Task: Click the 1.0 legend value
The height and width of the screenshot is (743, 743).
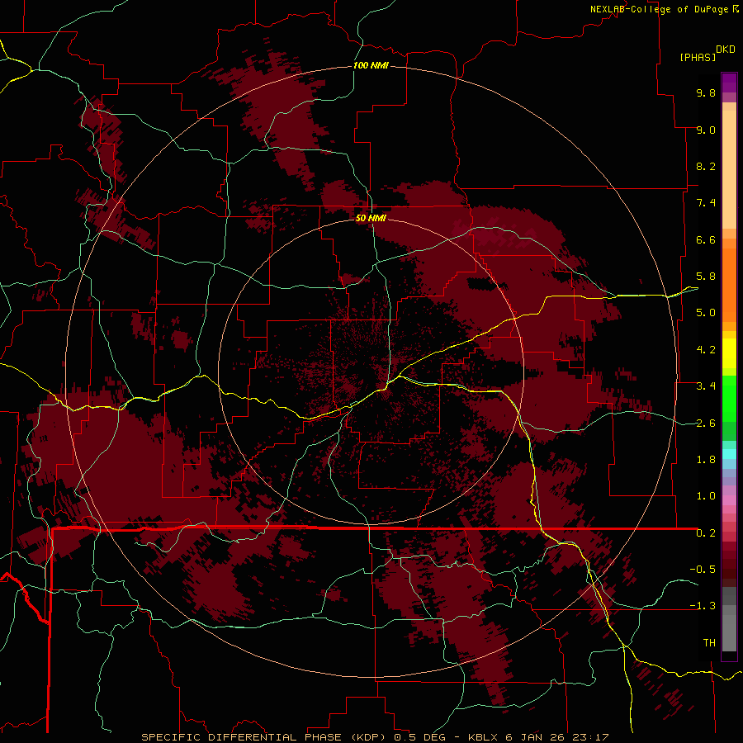Action: click(706, 496)
